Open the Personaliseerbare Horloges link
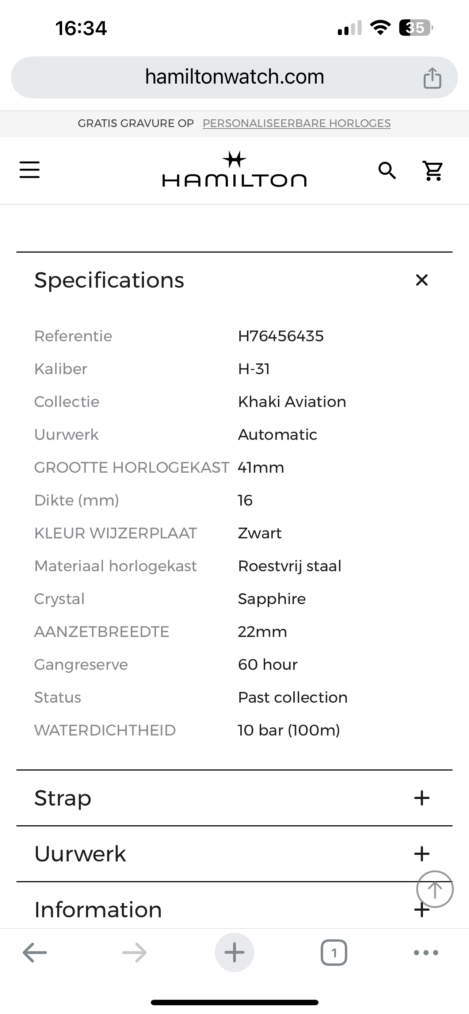Viewport: 469px width, 1014px height. (297, 123)
